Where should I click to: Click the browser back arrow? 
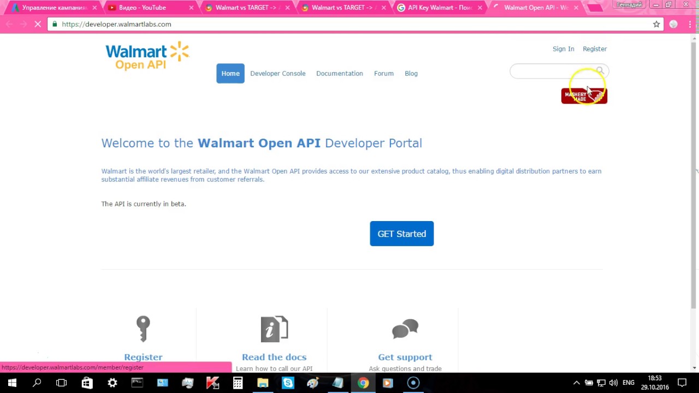(9, 24)
